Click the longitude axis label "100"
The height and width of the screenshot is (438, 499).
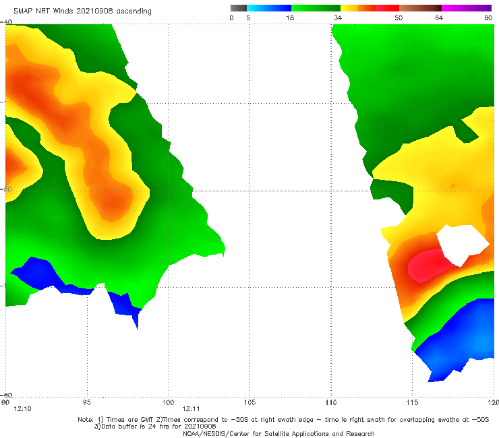click(x=168, y=402)
